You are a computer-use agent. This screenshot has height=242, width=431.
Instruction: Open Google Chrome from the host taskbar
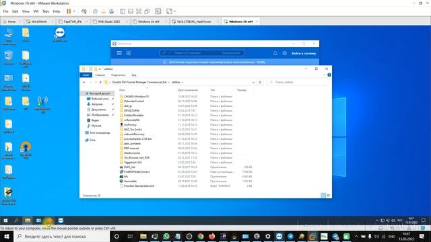[x=201, y=236]
